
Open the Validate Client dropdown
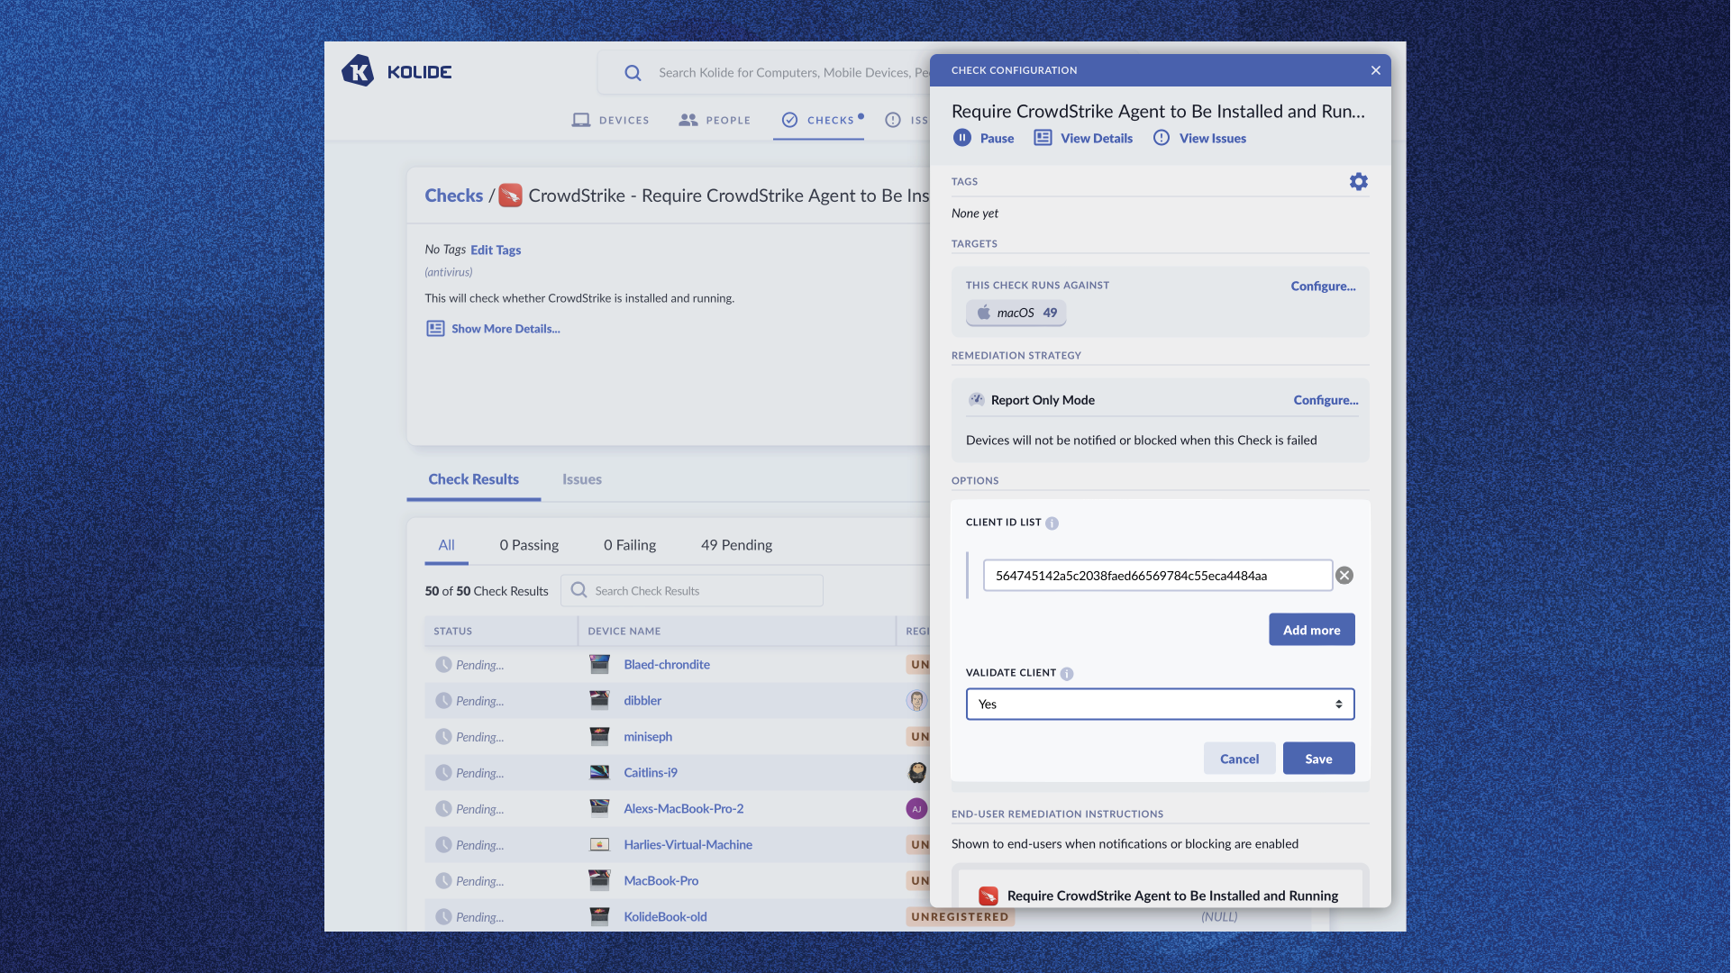(1159, 705)
